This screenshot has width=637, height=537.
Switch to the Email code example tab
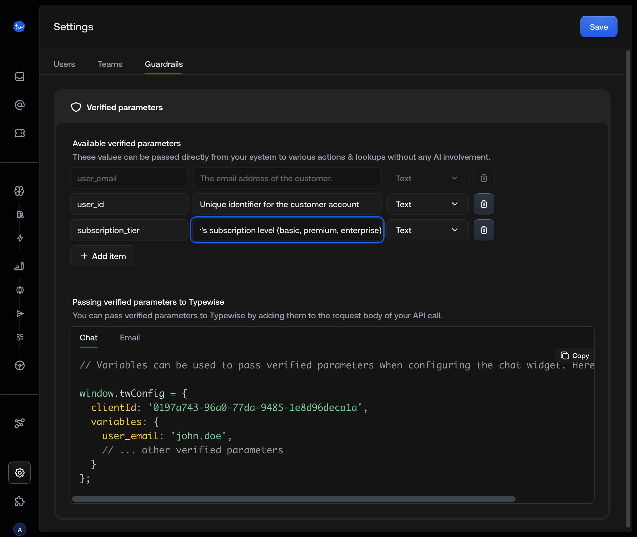[130, 337]
